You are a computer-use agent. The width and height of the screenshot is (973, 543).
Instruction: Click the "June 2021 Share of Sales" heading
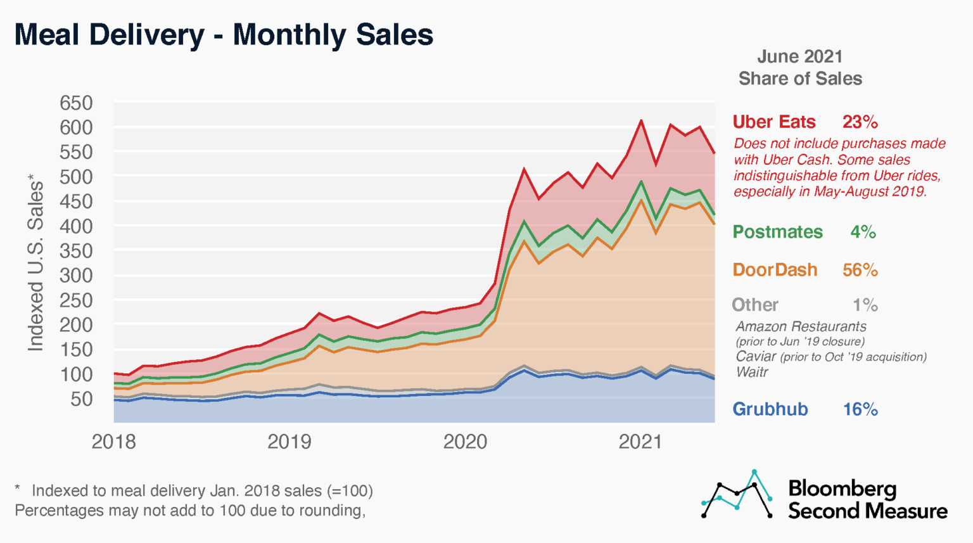[800, 67]
